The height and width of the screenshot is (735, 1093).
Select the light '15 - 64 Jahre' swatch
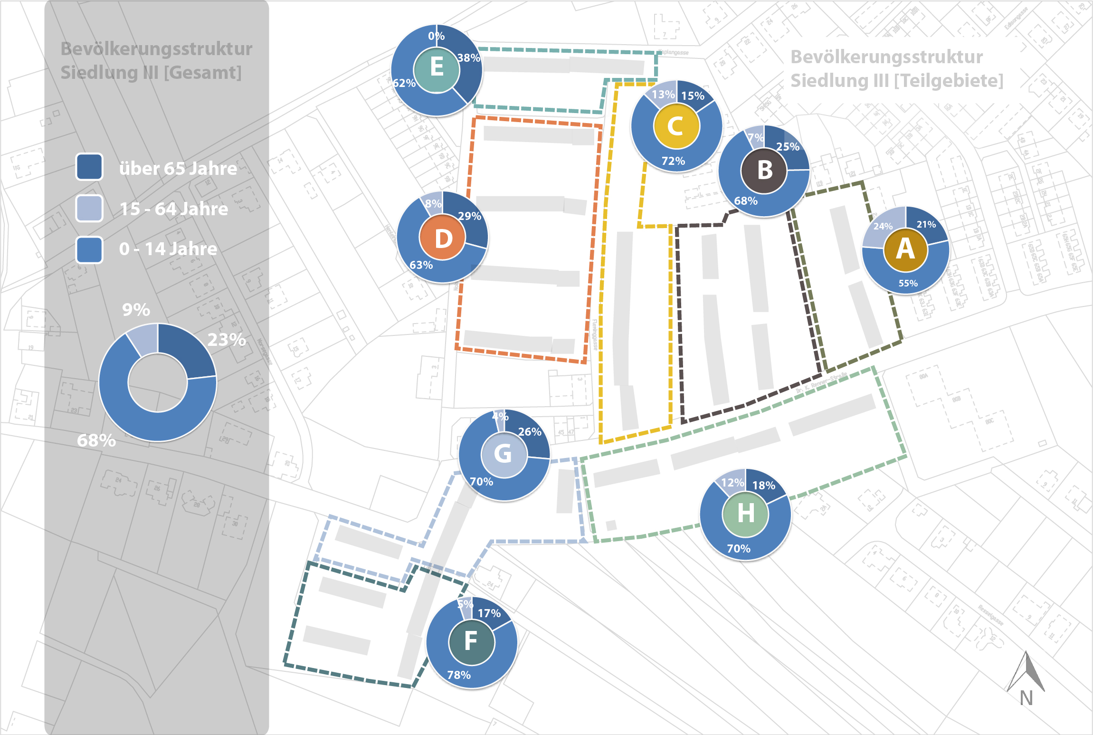89,208
